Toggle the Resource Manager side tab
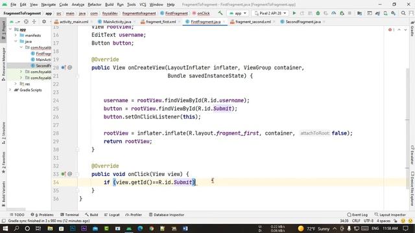The image size is (415, 233). pos(3,64)
